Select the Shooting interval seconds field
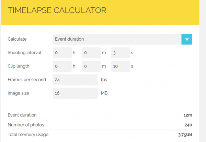Screen dimensions: 206x142 [x=120, y=53]
